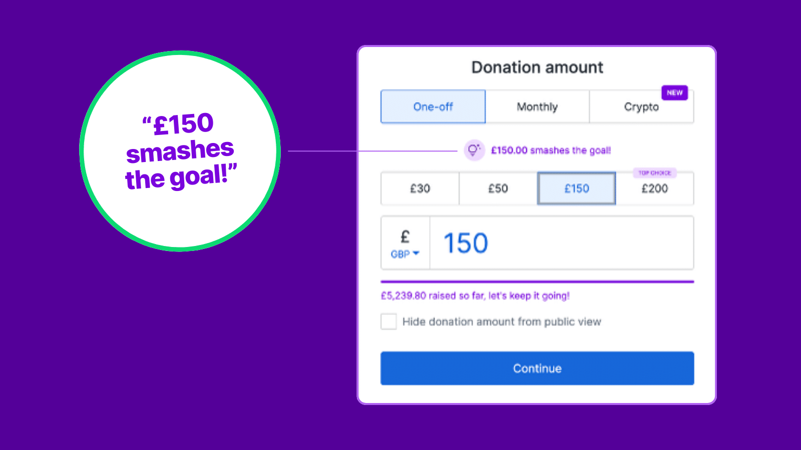Click the donation amount input showing 150

pos(561,243)
